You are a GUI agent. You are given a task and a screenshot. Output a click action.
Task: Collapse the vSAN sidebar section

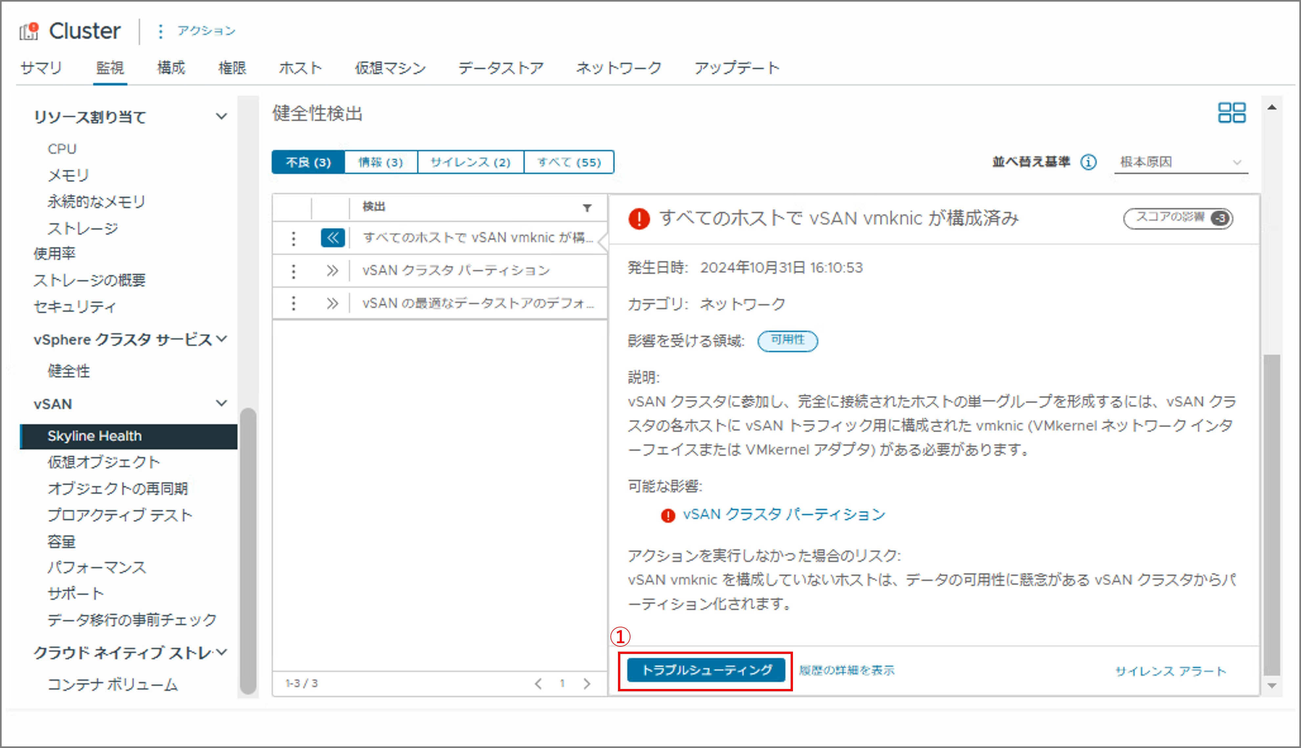(221, 403)
